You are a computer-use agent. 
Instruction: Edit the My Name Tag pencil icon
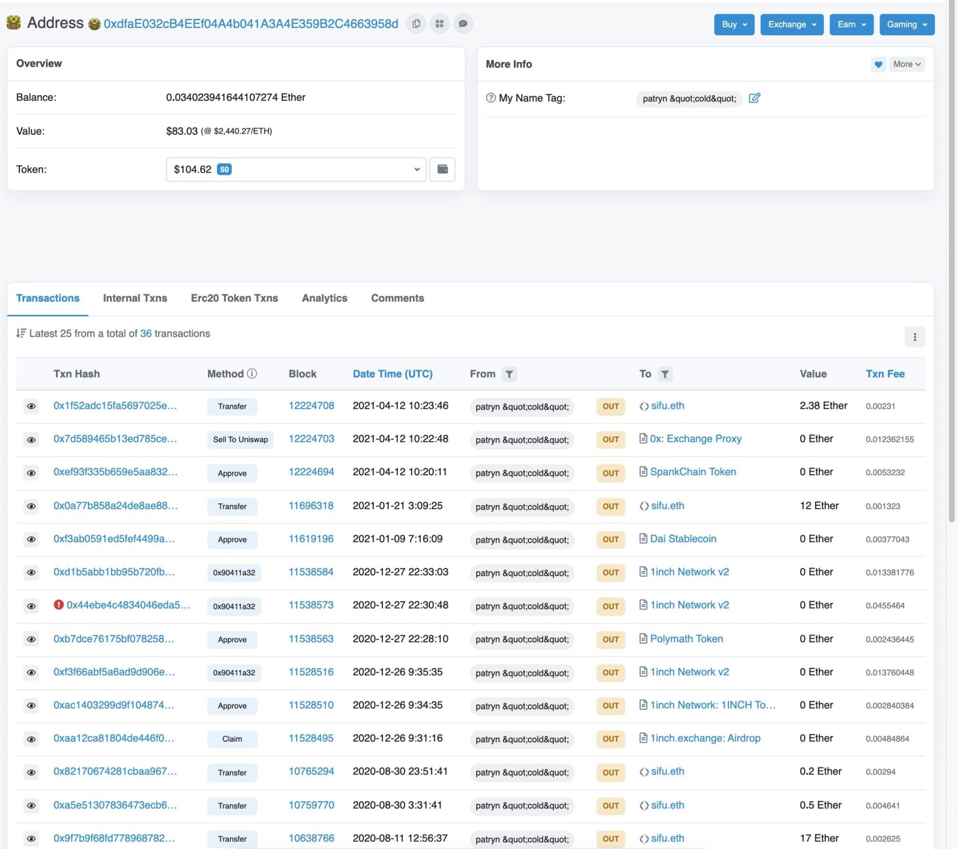pyautogui.click(x=754, y=98)
